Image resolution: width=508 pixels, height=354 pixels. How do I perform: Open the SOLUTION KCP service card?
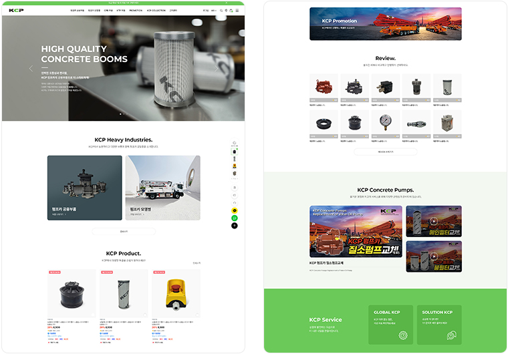point(439,325)
